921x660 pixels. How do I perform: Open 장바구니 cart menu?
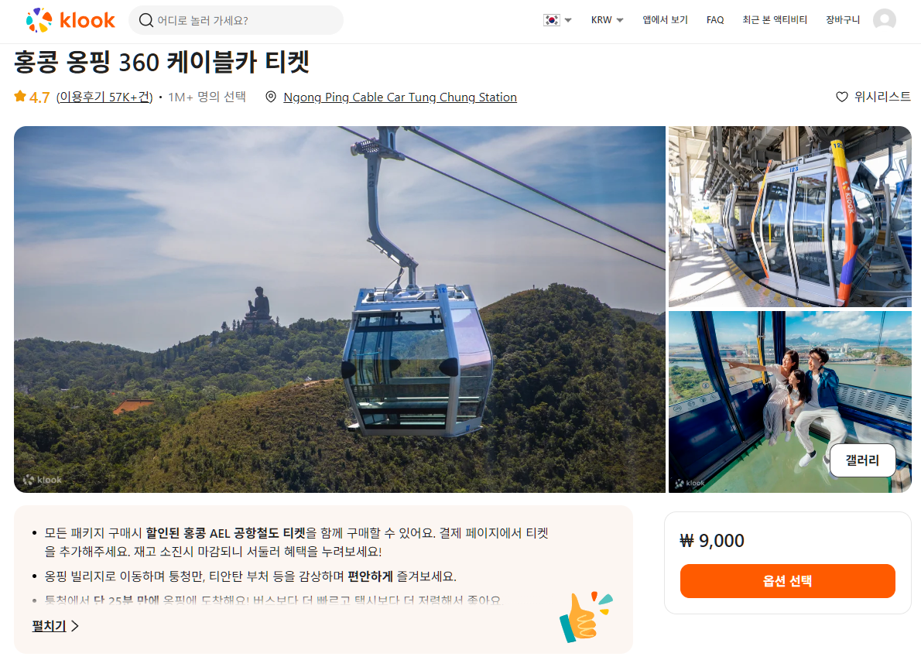click(842, 20)
